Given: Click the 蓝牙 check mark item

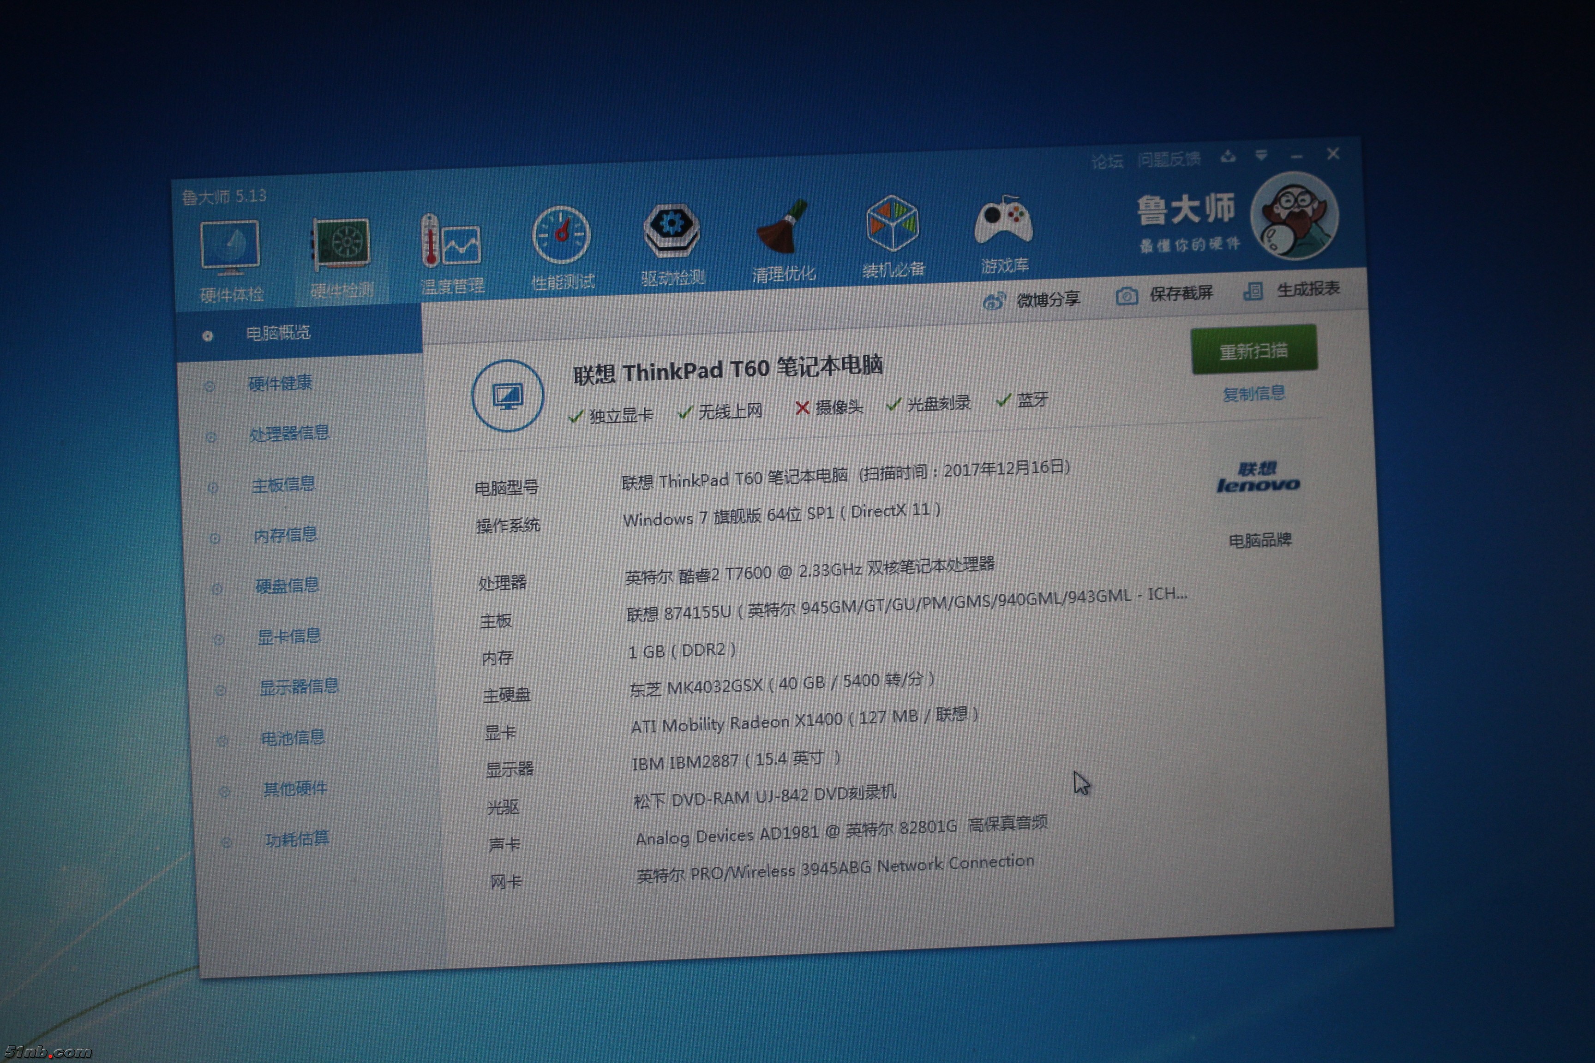Looking at the screenshot, I should [1023, 400].
